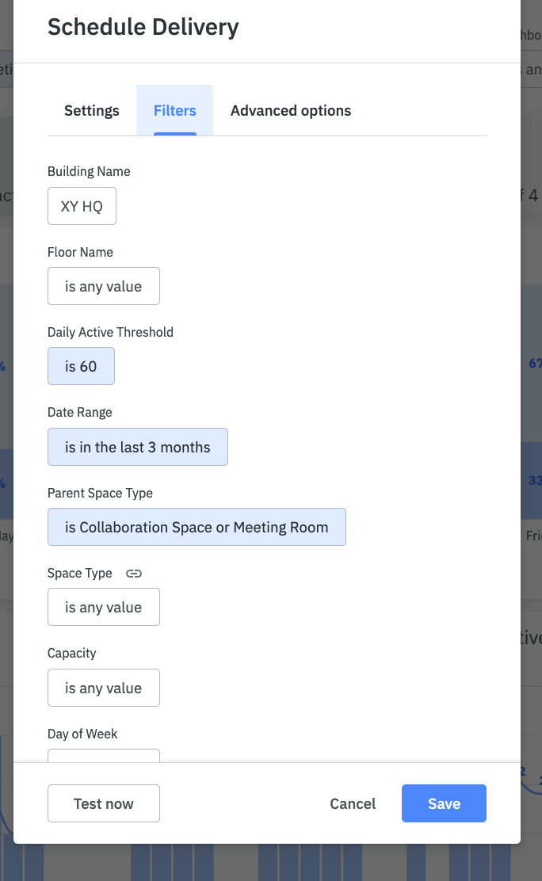Click the partially visible Day of Week field
This screenshot has width=542, height=881.
pyautogui.click(x=104, y=756)
